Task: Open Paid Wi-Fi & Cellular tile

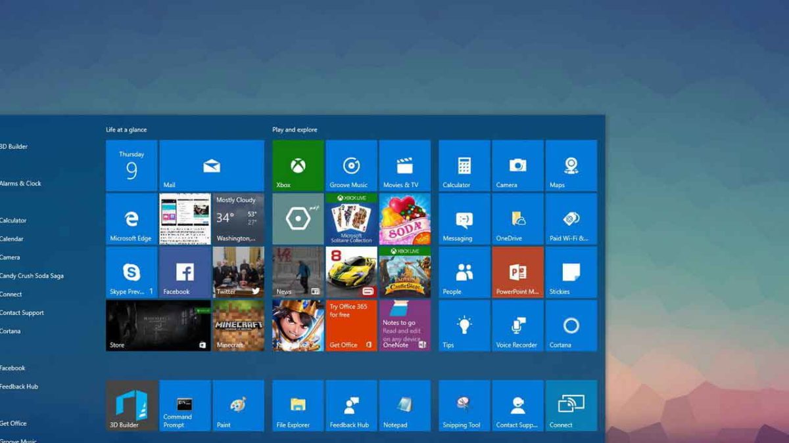Action: pyautogui.click(x=571, y=219)
